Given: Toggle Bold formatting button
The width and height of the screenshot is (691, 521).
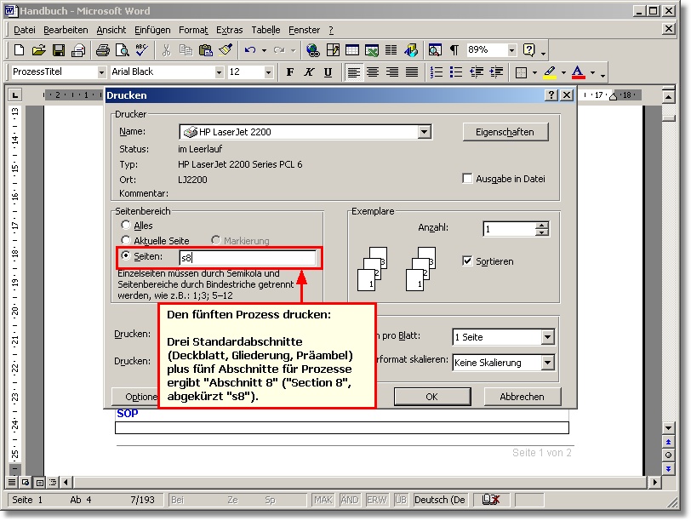Looking at the screenshot, I should pyautogui.click(x=290, y=72).
